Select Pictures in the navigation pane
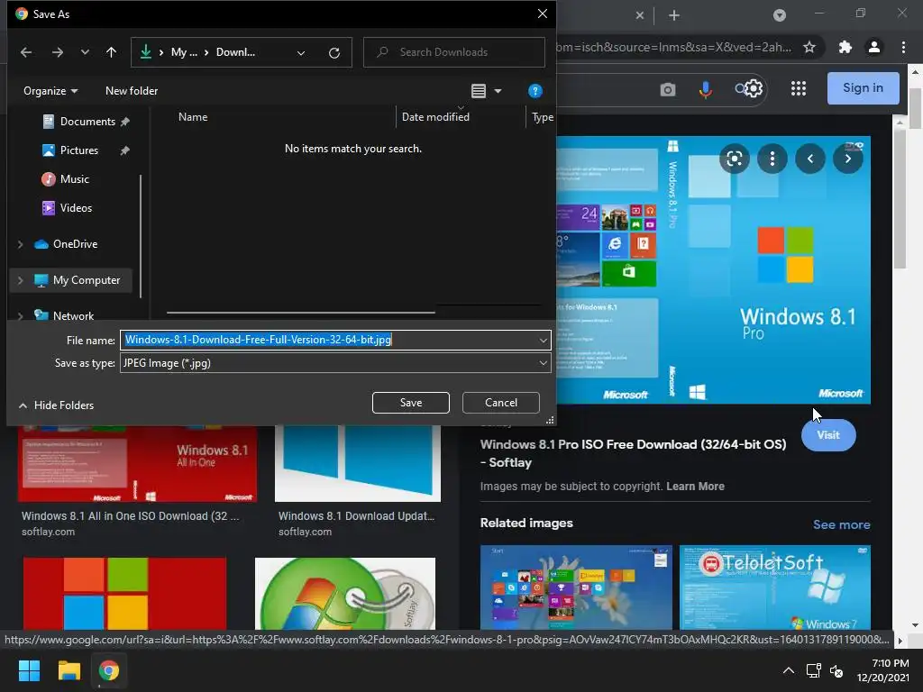Screen dimensions: 923x692 pos(79,150)
